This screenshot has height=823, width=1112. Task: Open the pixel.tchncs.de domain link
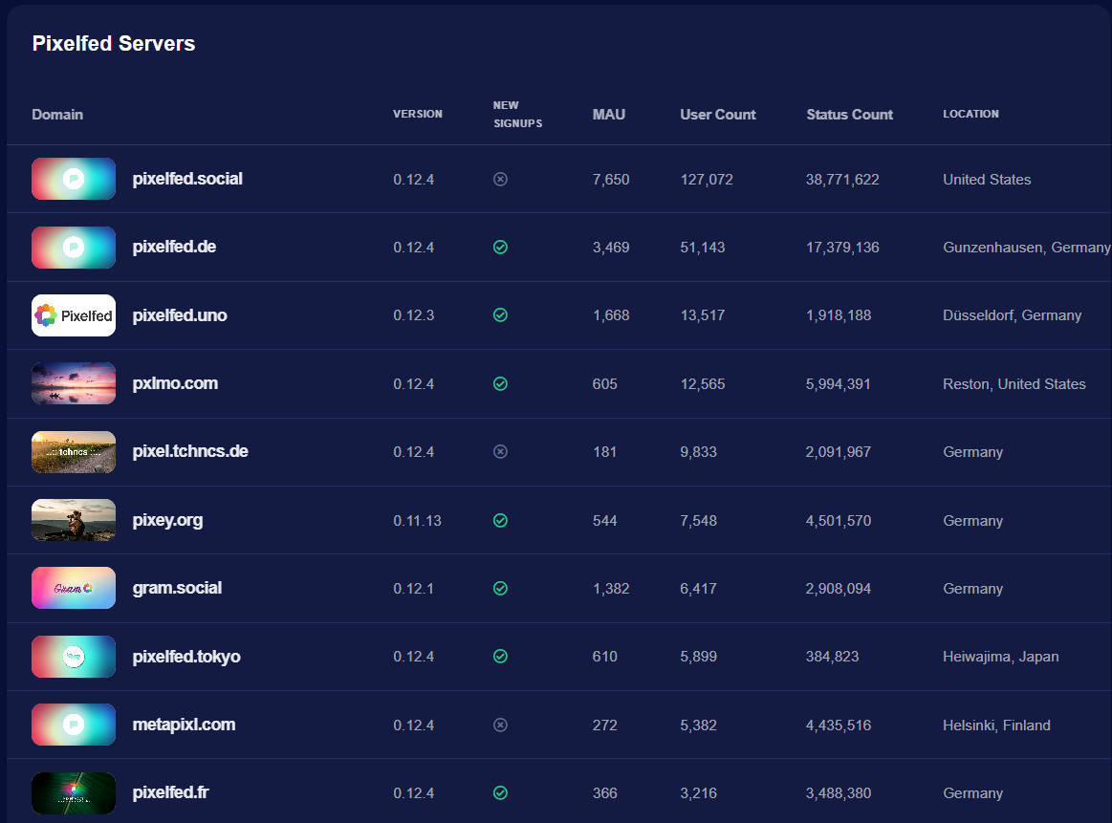[190, 451]
